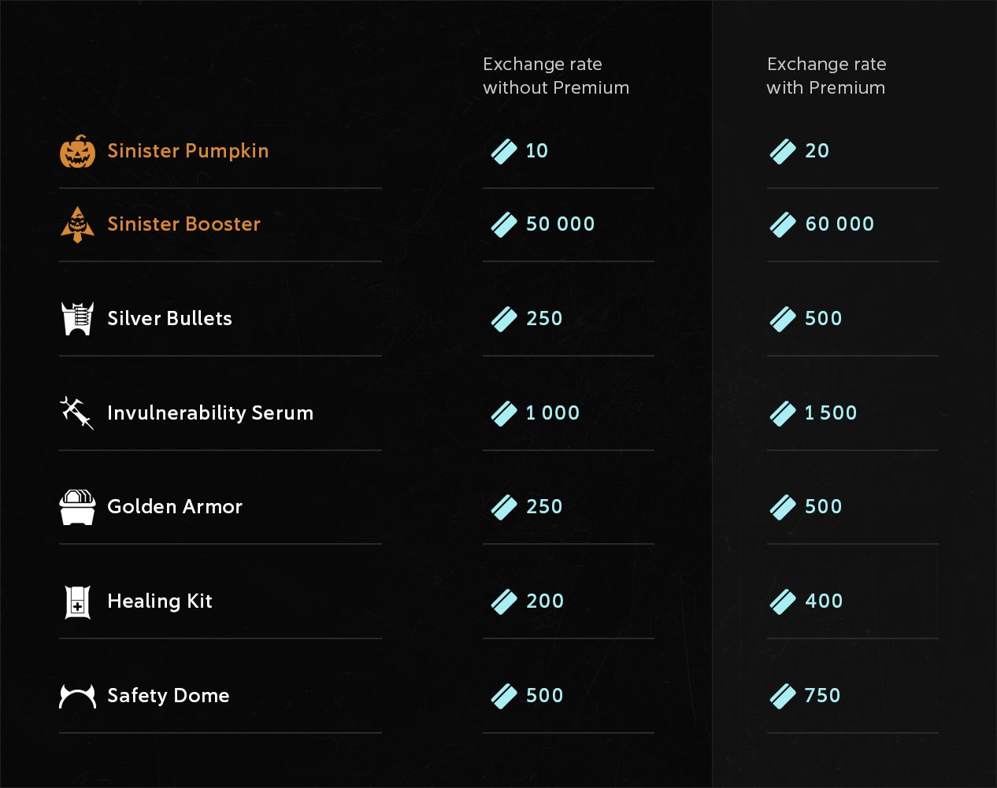
Task: Click the Invulnerability Serum syringe icon
Action: point(77,412)
